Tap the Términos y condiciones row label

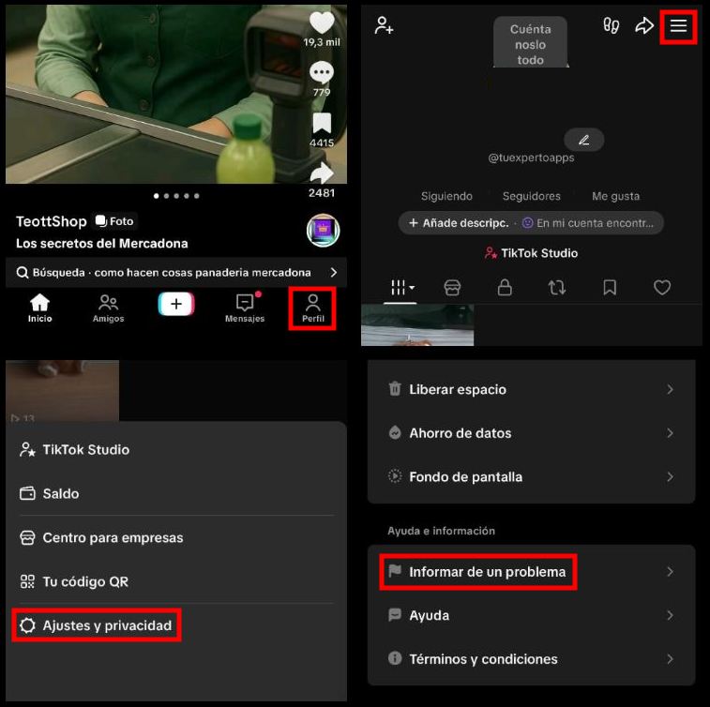pyautogui.click(x=483, y=659)
